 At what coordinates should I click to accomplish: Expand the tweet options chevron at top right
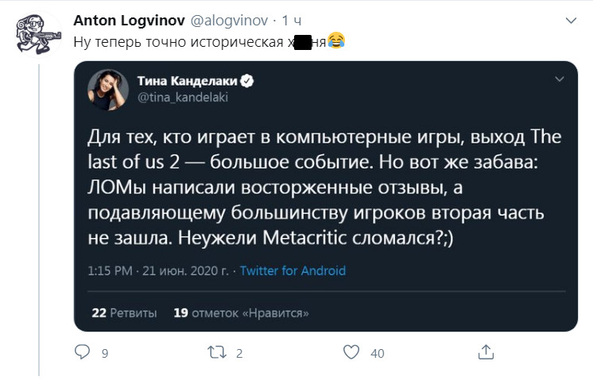pos(571,21)
